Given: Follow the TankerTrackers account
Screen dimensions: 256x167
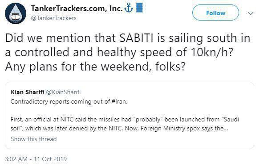Looking at the screenshot, I should coord(215,13).
